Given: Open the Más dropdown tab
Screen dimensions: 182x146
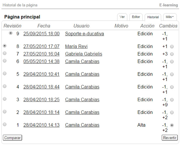Looking at the screenshot, I should (x=170, y=17).
